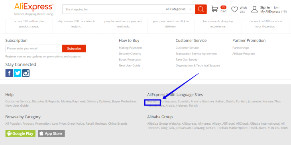Open the Take Our Survey link
The height and width of the screenshot is (145, 291).
[187, 59]
